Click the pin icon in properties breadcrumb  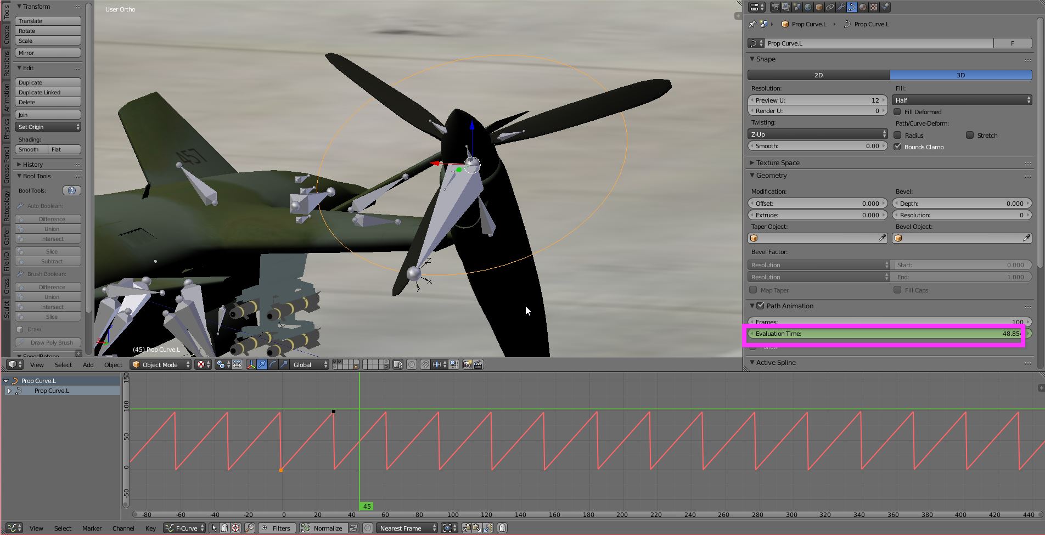point(752,24)
